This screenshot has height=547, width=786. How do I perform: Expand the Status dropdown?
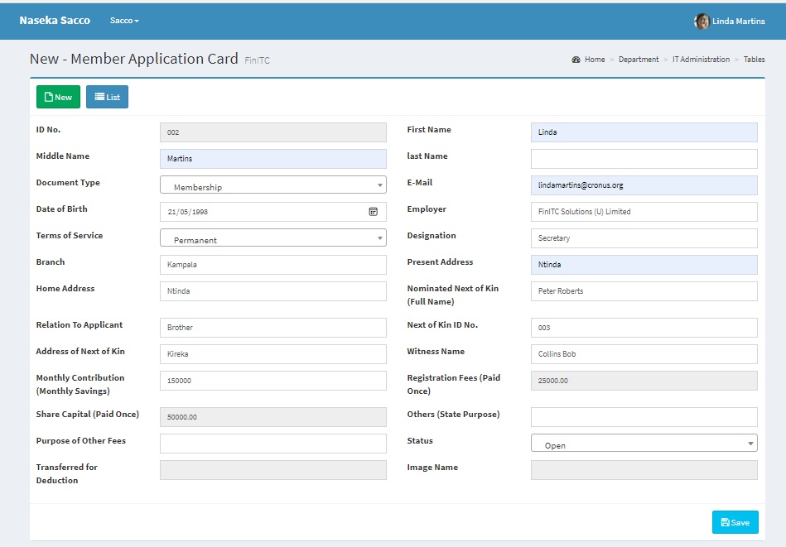click(x=644, y=444)
